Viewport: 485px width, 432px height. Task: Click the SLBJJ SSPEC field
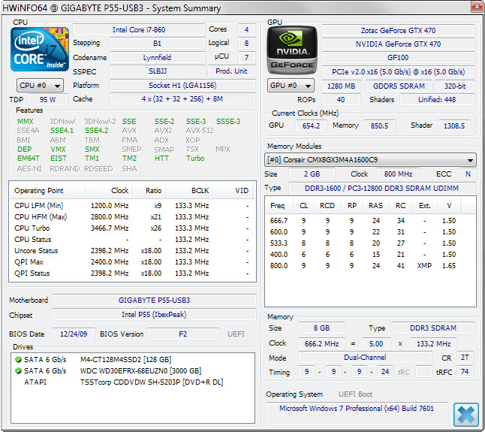158,71
